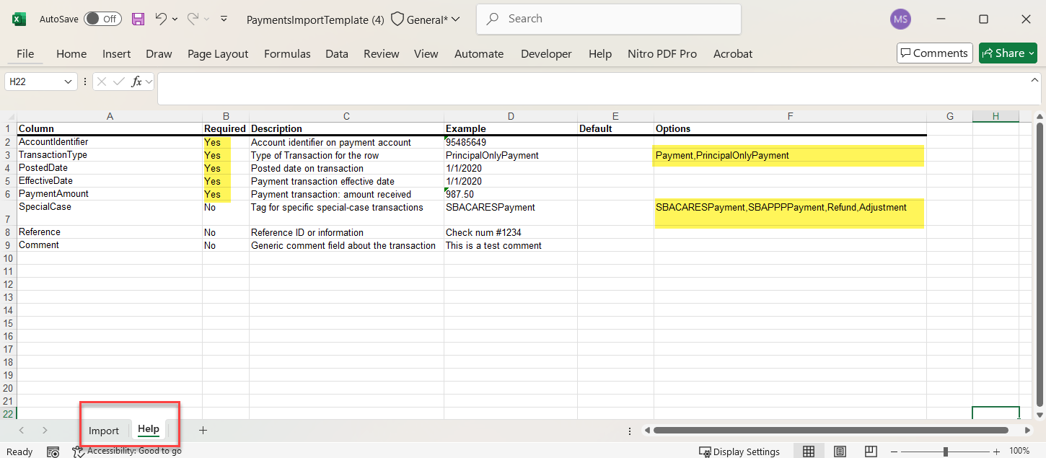Select the column F header
The width and height of the screenshot is (1046, 458).
pyautogui.click(x=790, y=116)
